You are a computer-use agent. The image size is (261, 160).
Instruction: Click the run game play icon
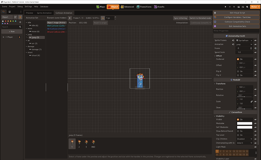pyautogui.click(x=225, y=7)
